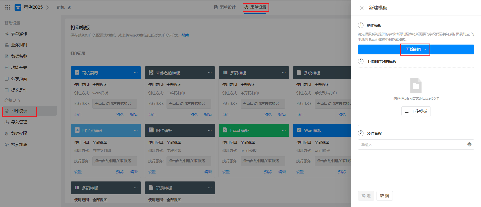Click the 示例2025 app logo icon
The width and height of the screenshot is (481, 207).
[x=18, y=8]
